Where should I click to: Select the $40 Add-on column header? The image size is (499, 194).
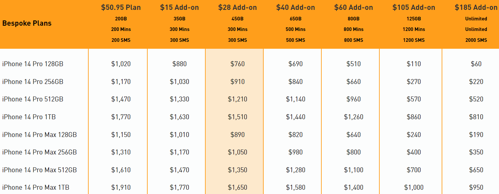click(x=295, y=8)
